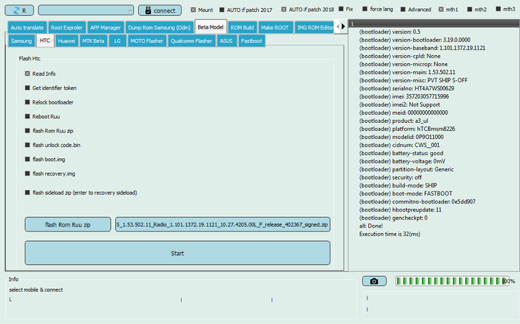Click log line 'product: a3_ul'
The height and width of the screenshot is (324, 520).
coord(394,121)
